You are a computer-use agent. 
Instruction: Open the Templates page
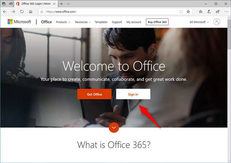pos(101,22)
